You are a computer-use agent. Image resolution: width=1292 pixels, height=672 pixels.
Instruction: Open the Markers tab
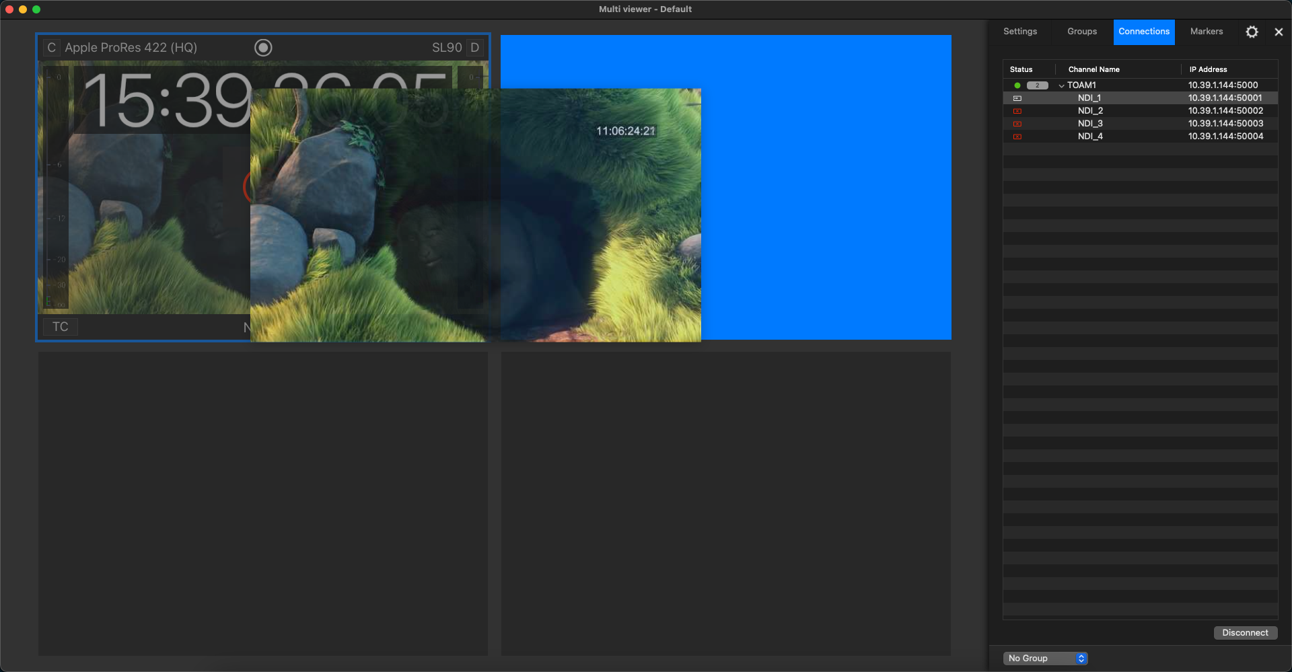pyautogui.click(x=1207, y=32)
